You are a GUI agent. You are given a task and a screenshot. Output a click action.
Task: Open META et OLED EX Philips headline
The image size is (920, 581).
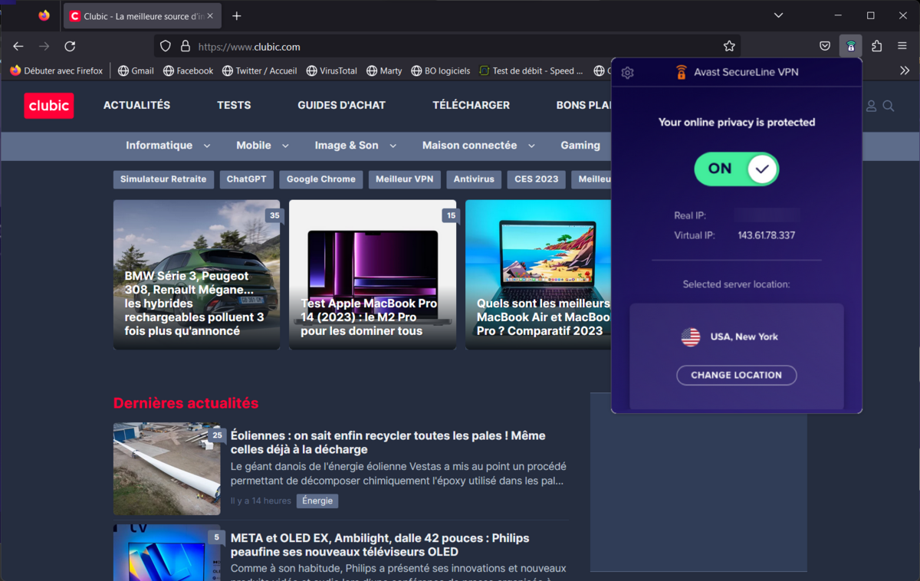380,545
